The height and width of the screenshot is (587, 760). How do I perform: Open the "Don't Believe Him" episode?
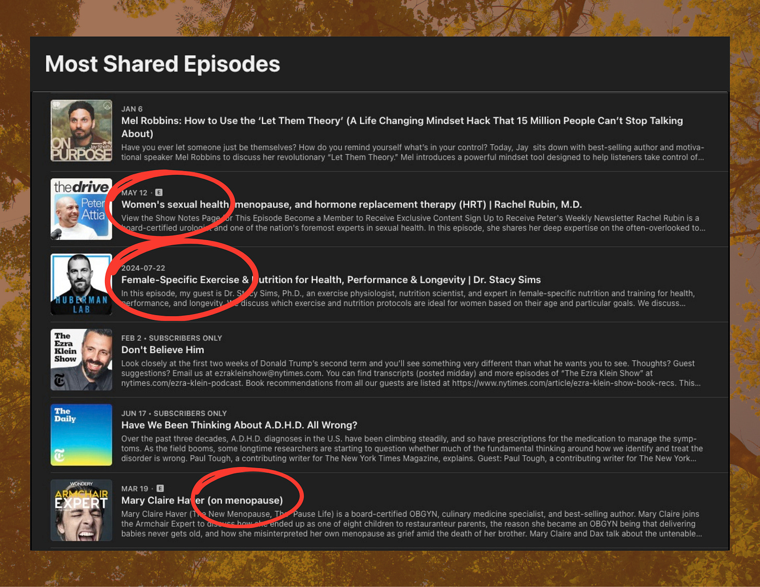[x=162, y=350]
